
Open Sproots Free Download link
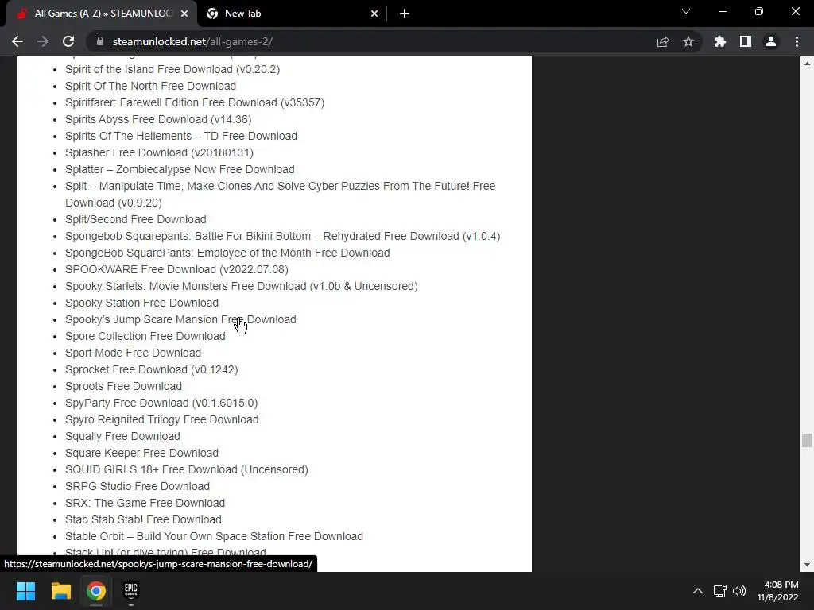coord(123,386)
